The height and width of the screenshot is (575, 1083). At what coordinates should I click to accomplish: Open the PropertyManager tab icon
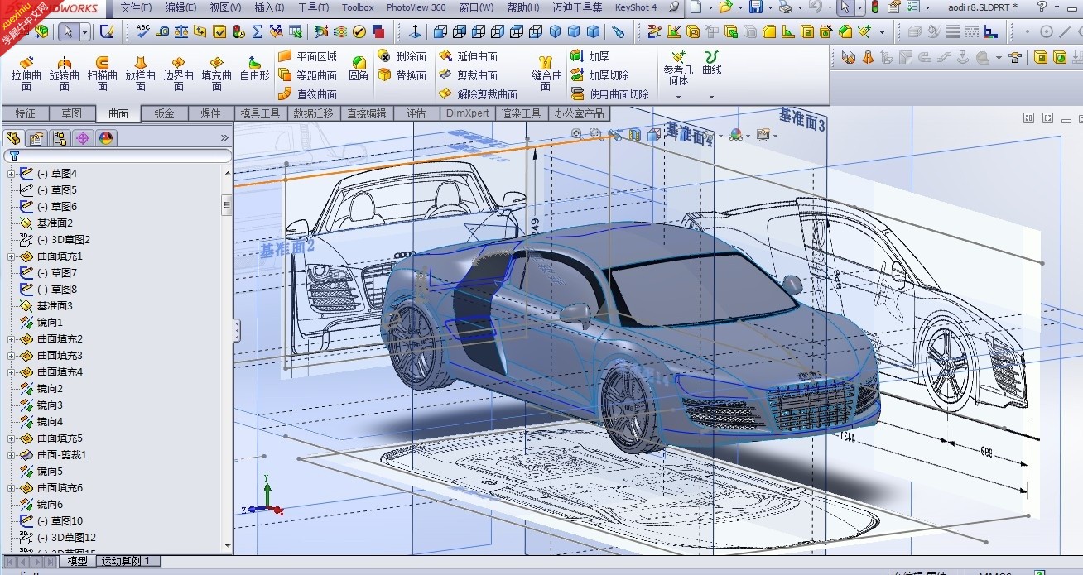pos(36,138)
